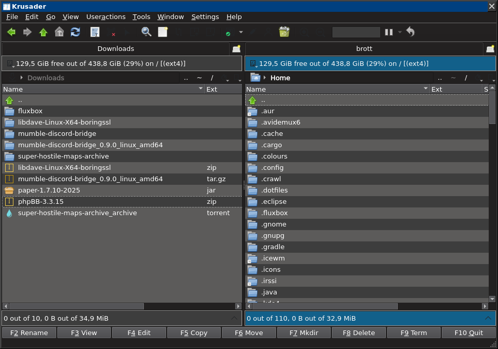Click left panel '/' root button
498x349 pixels.
(212, 78)
